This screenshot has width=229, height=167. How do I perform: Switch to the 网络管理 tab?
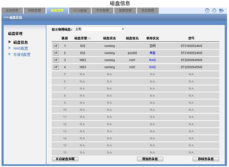35,11
